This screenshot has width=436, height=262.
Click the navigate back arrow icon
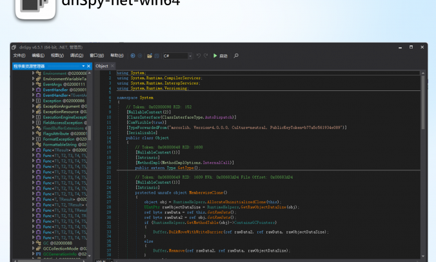pyautogui.click(x=132, y=56)
